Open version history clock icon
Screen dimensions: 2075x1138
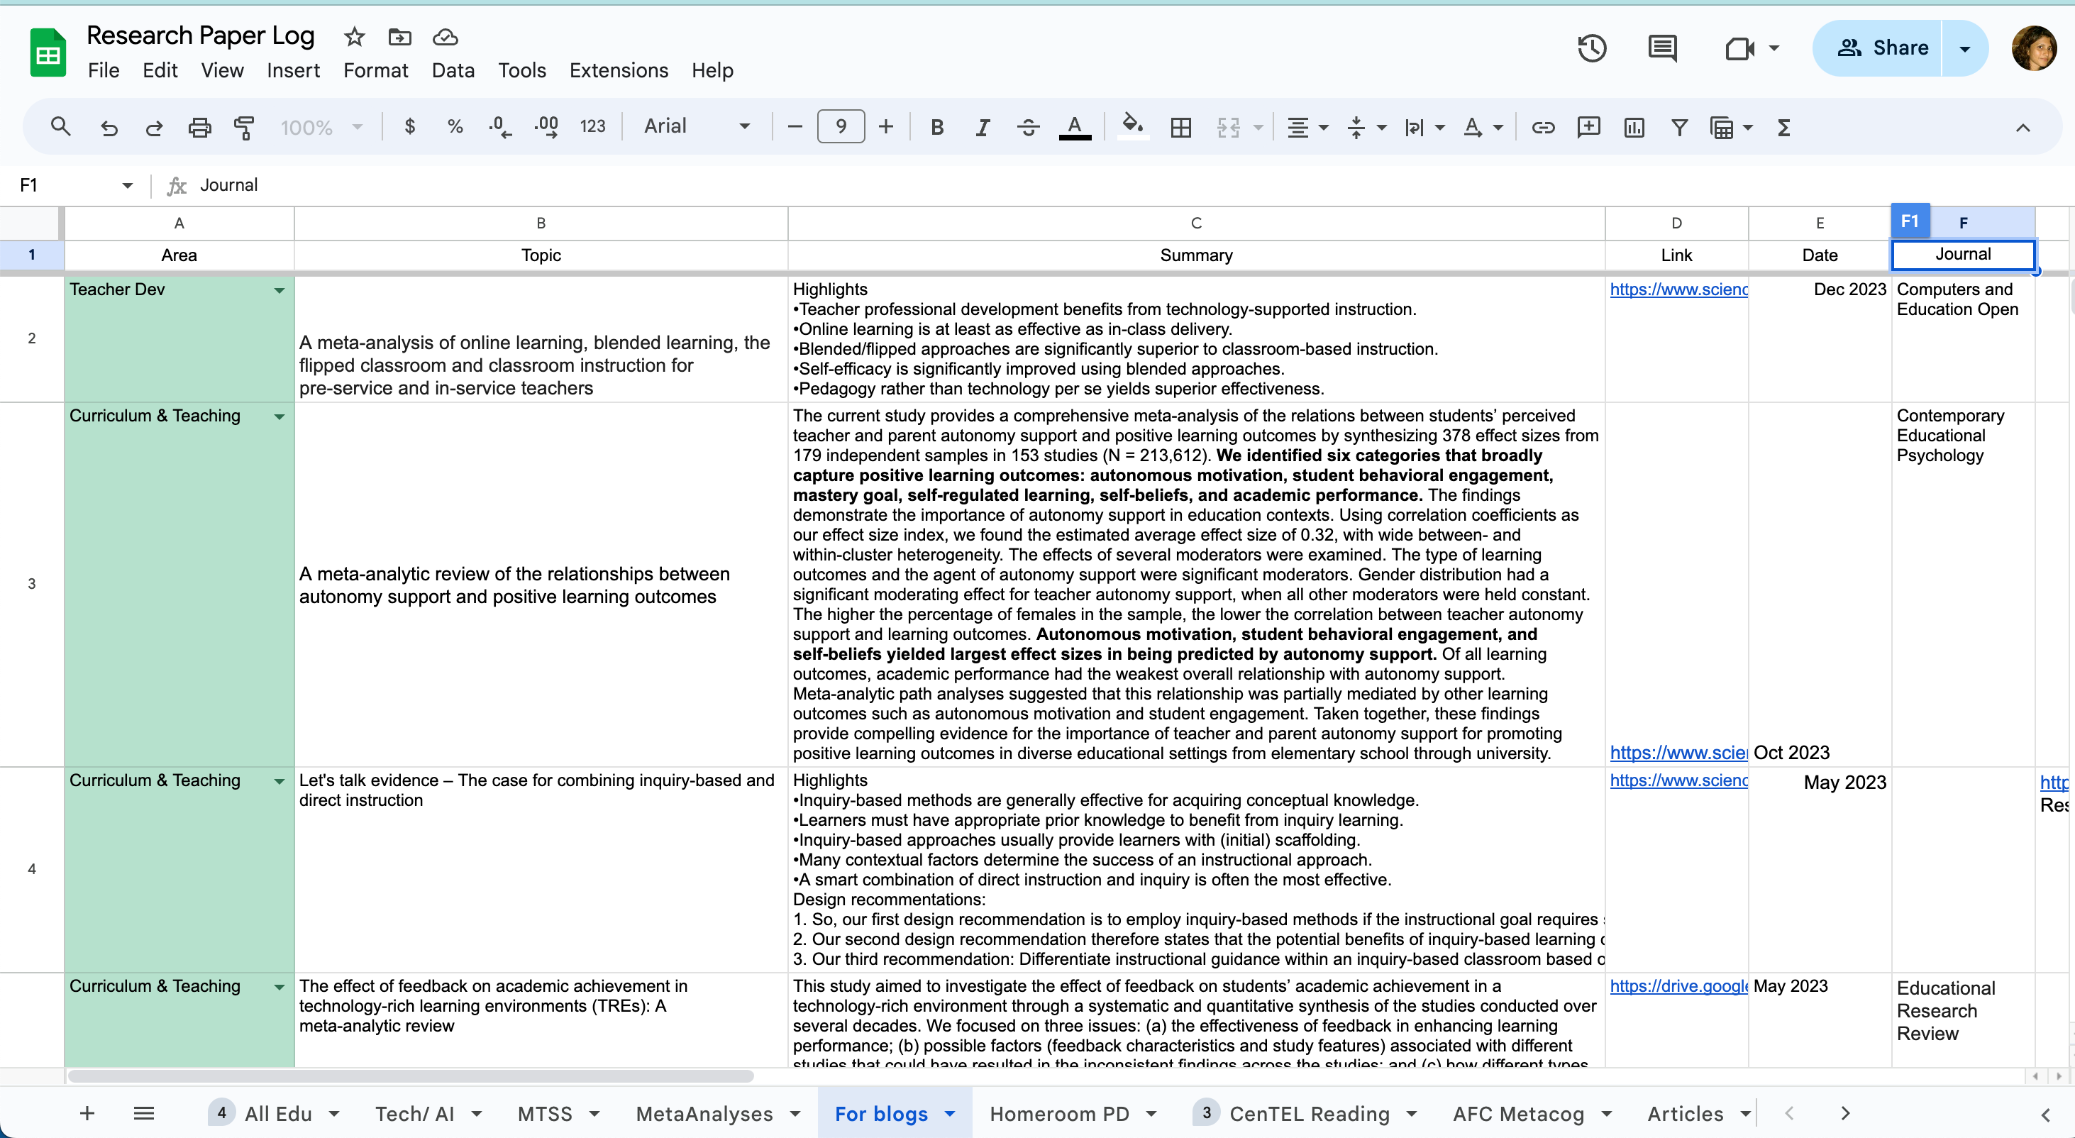point(1592,48)
